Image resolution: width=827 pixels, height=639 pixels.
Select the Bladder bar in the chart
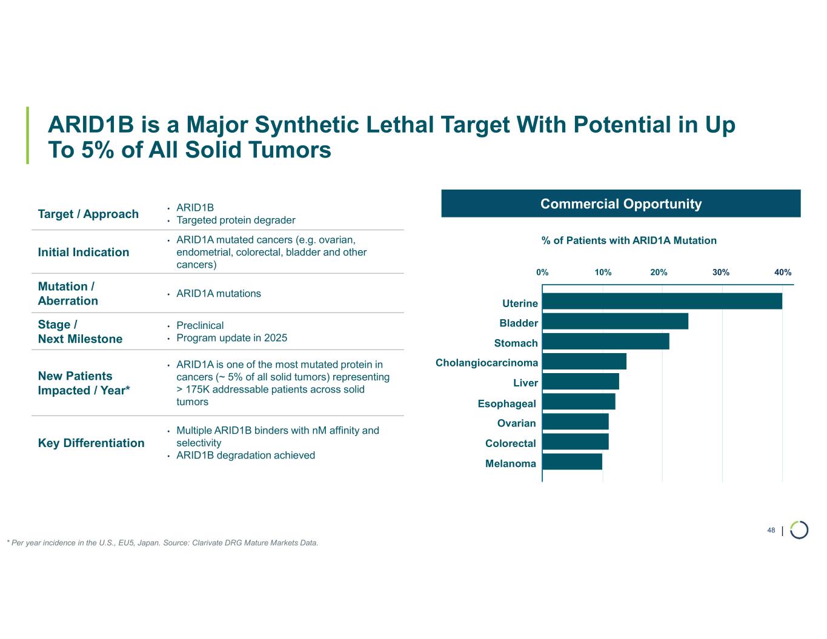[x=615, y=321]
